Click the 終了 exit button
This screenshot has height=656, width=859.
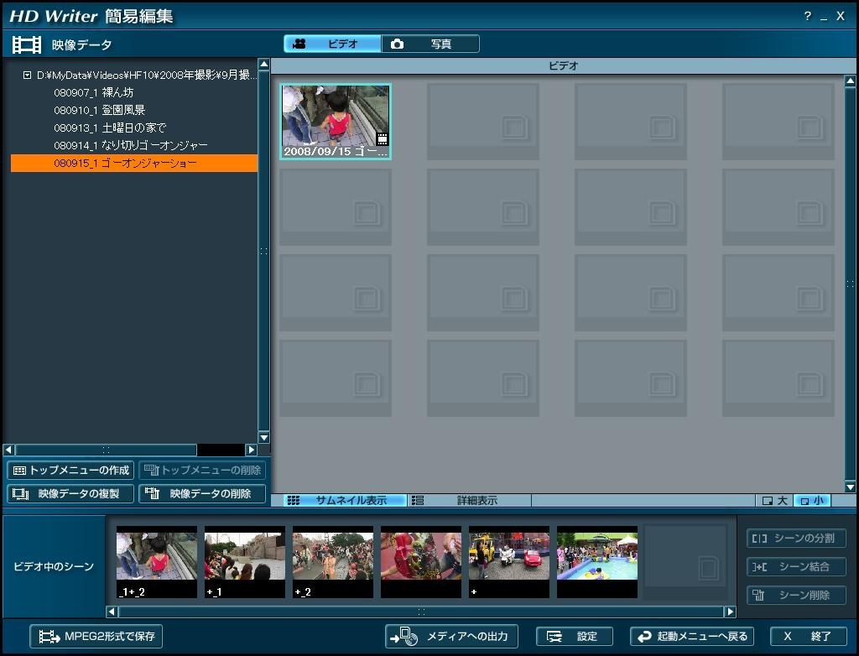[808, 636]
